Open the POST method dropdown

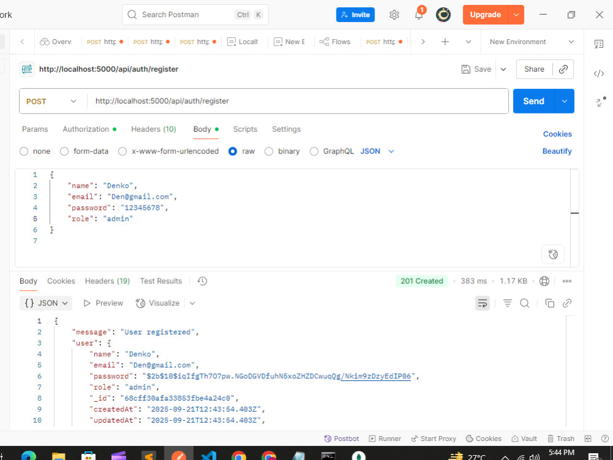(51, 101)
